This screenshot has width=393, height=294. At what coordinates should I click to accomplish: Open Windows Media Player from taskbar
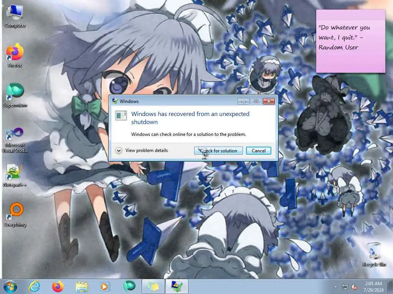pos(105,286)
